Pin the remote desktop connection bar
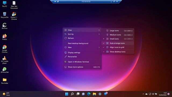Screen dimensions: 172x97 [55, 1]
